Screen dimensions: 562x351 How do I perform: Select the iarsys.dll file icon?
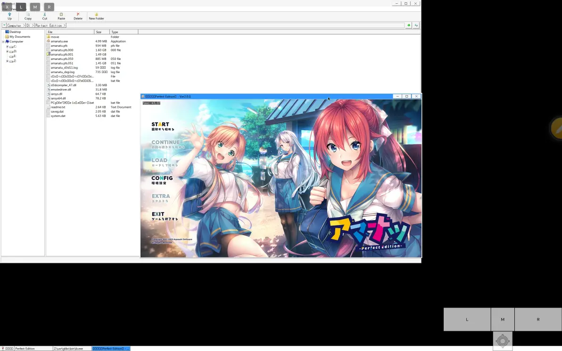[x=49, y=93]
